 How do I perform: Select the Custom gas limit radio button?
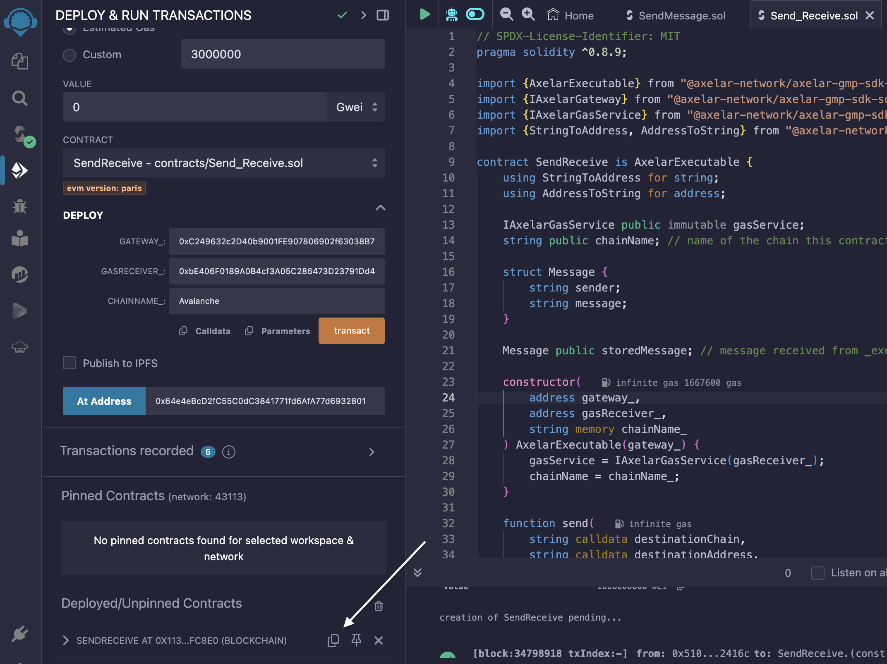click(70, 55)
